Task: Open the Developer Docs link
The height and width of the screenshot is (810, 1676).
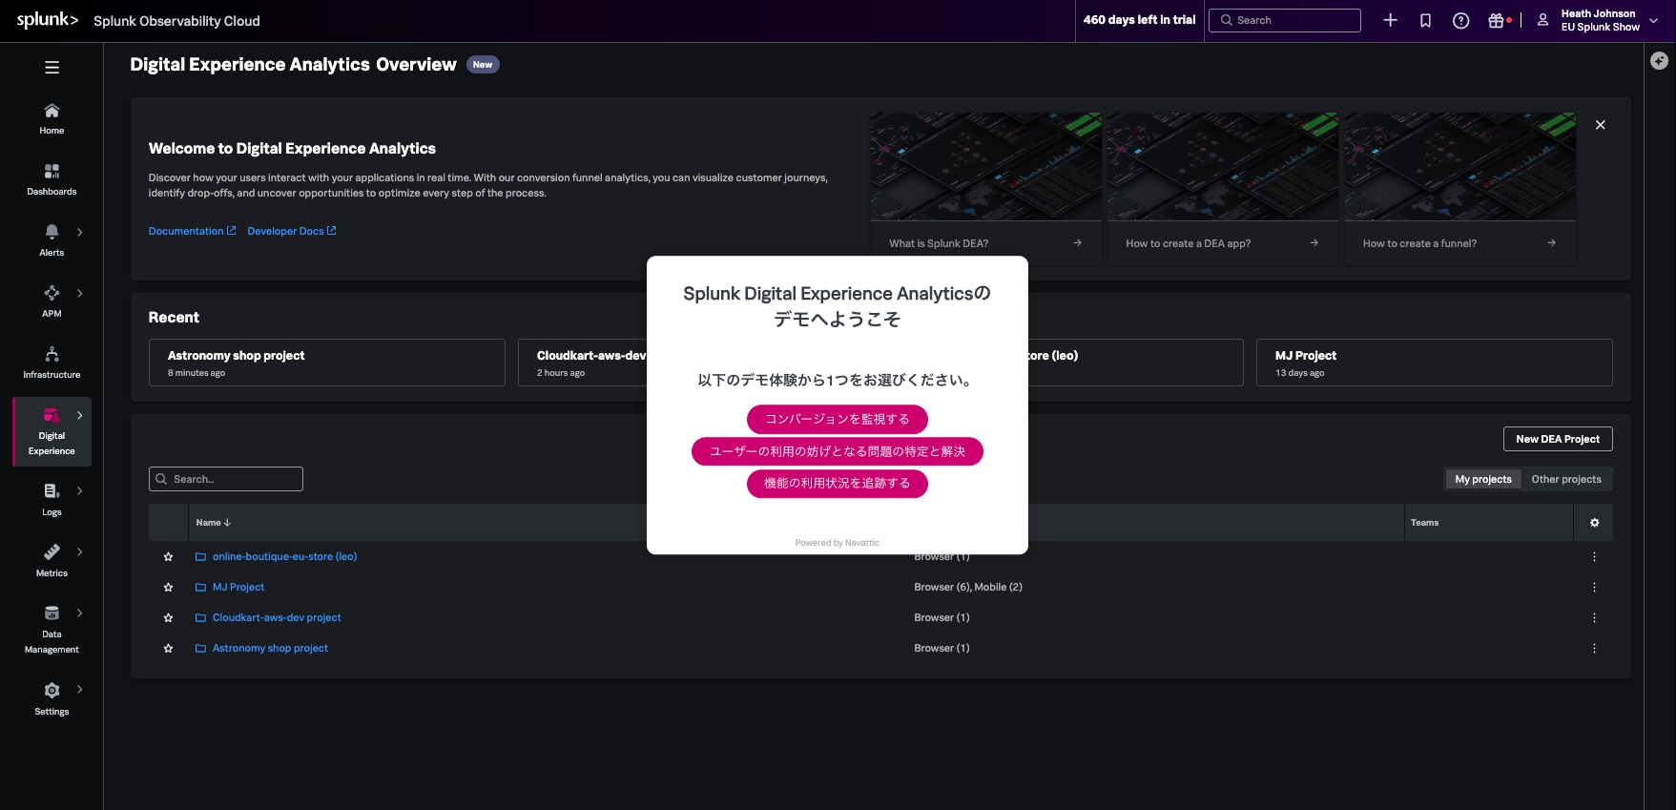Action: click(292, 231)
